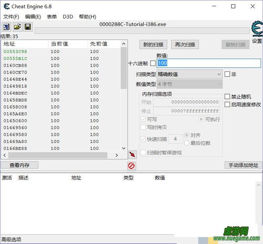Click the 当前值 column header
263x244 pixels.
[68, 44]
